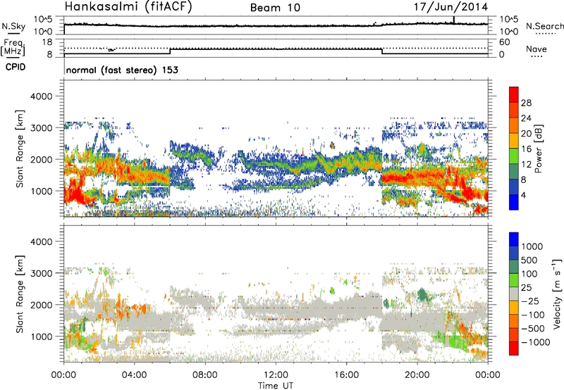Viewport: 564px width, 390px height.
Task: Click the 'Freq. [MHz]' axis label
Action: pos(13,48)
